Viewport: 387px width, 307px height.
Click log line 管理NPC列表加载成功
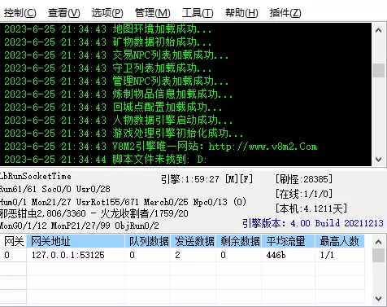click(116, 81)
